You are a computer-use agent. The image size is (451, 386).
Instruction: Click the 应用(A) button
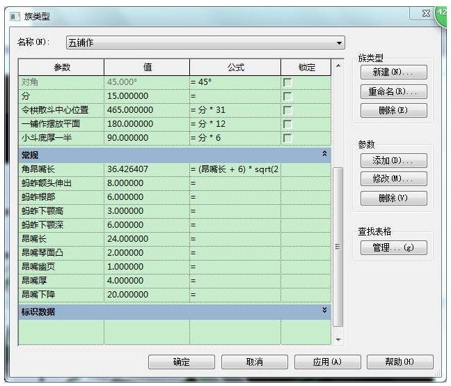(x=327, y=362)
